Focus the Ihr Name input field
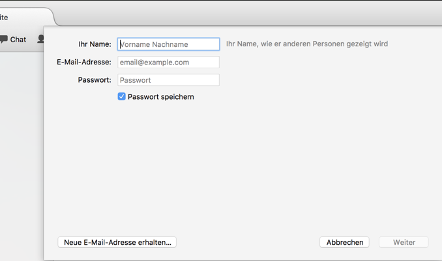This screenshot has height=261, width=442. [168, 44]
